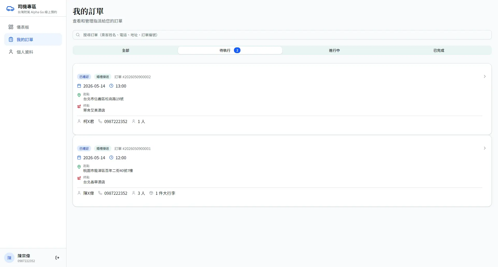Click the 陳 avatar circle
Viewport: 498px width, 267px height.
point(9,258)
